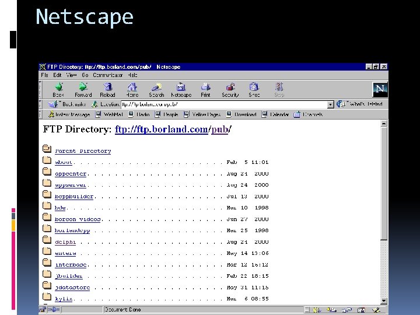Open the delphi folder link
Screen dimensions: 420x315
65,242
